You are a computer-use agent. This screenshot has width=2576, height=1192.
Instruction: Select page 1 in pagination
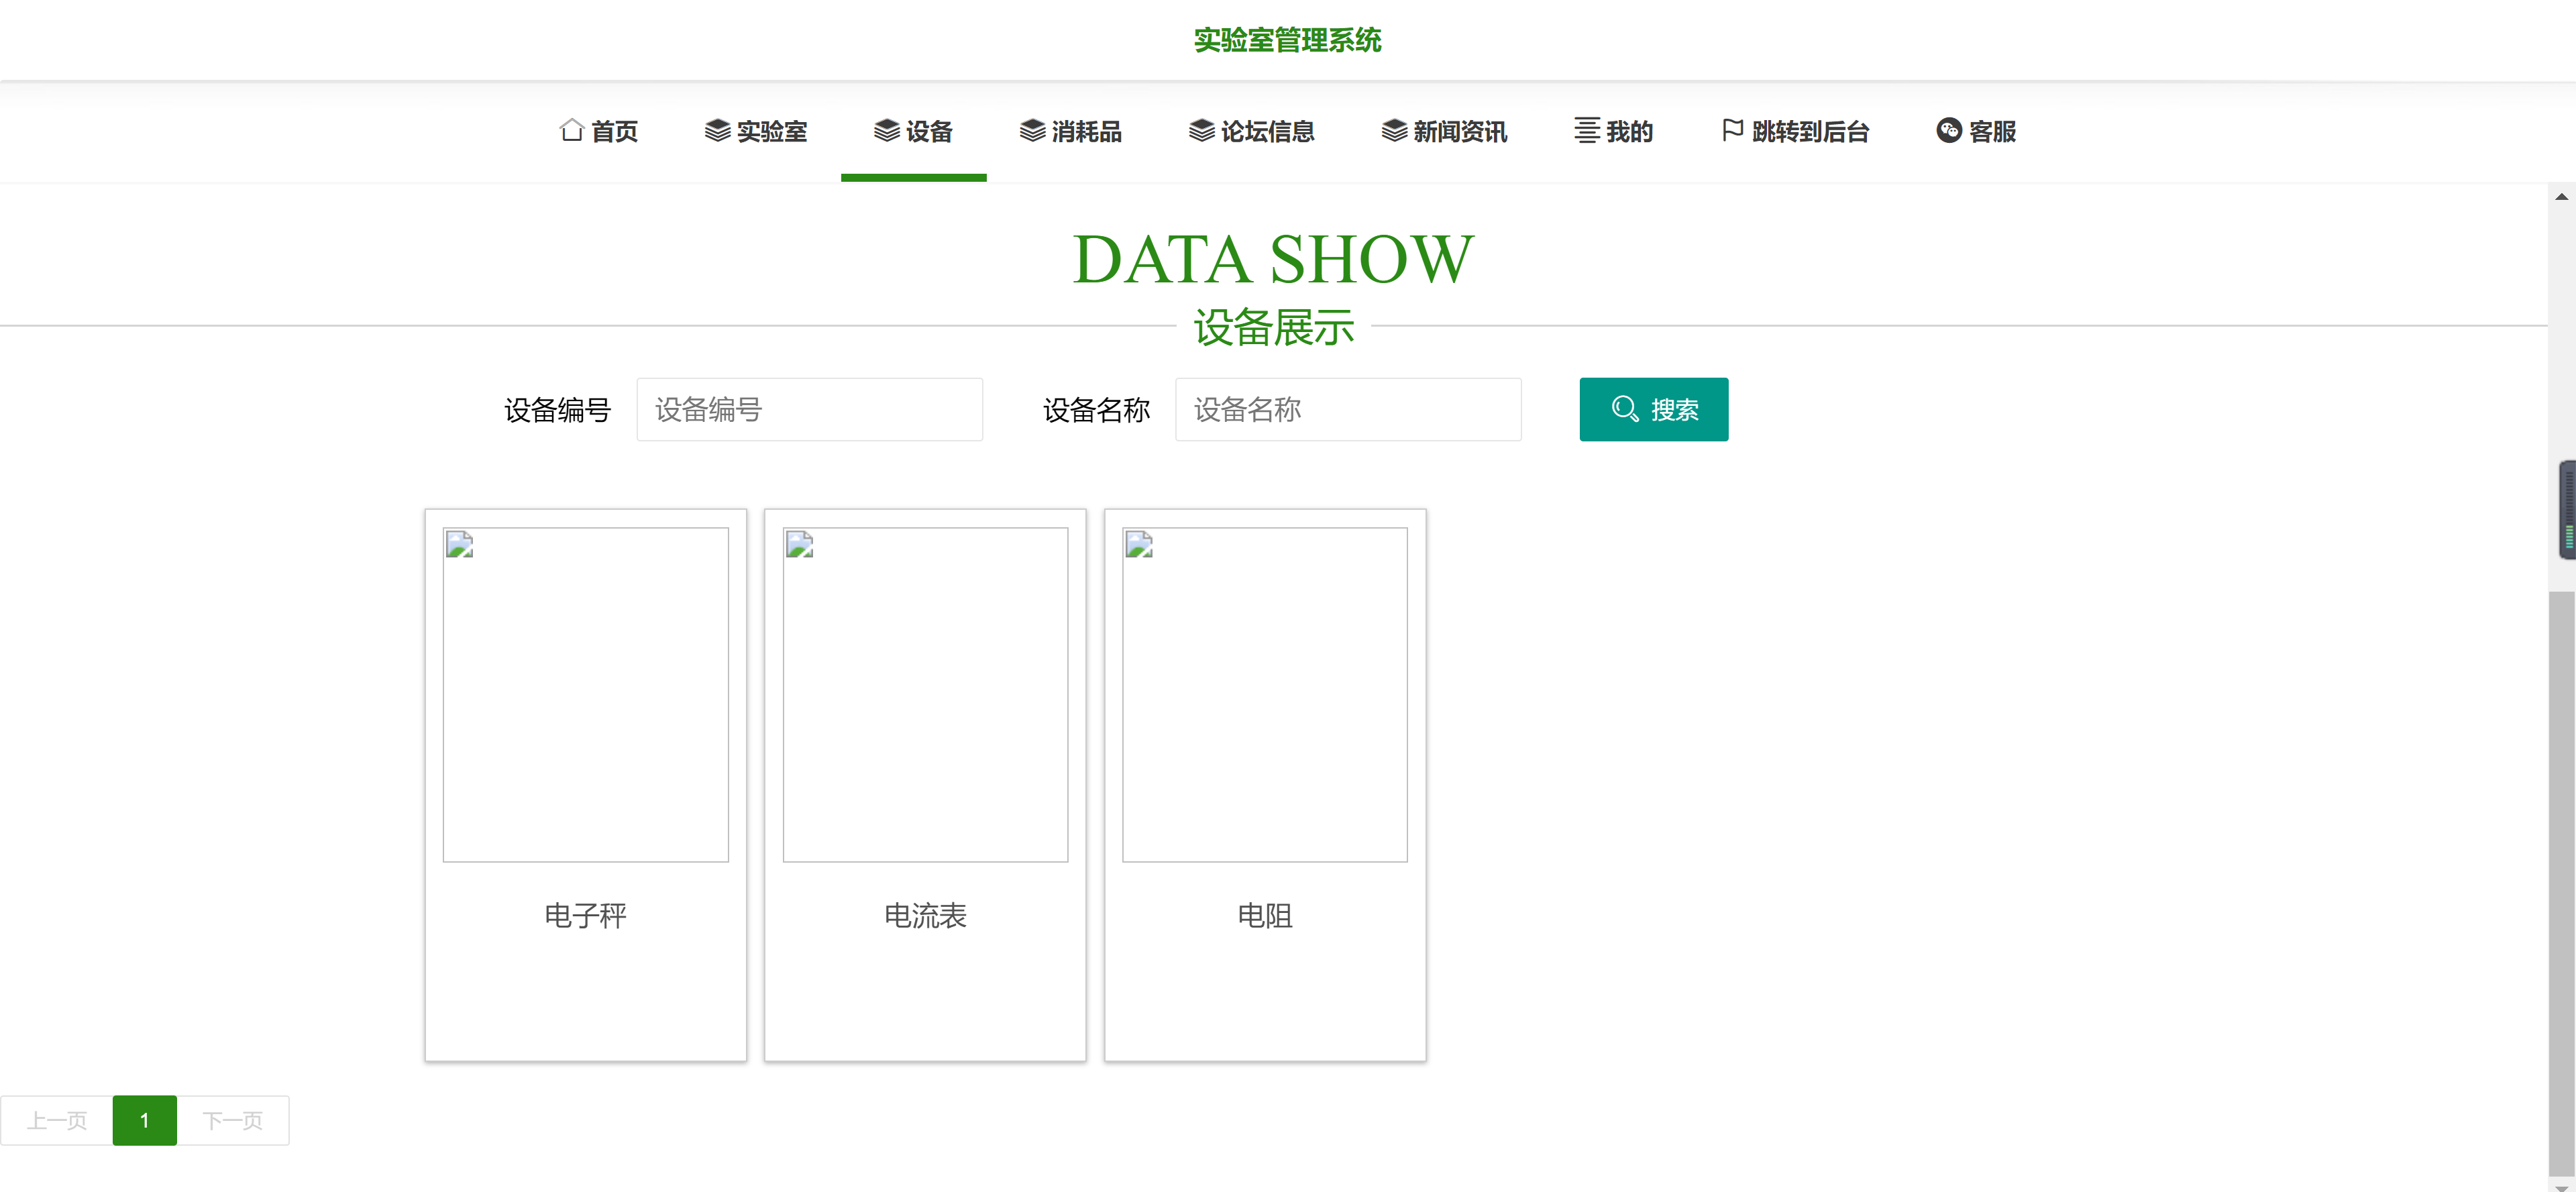click(x=144, y=1120)
